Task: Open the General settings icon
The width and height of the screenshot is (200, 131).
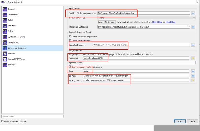Action: [5, 9]
